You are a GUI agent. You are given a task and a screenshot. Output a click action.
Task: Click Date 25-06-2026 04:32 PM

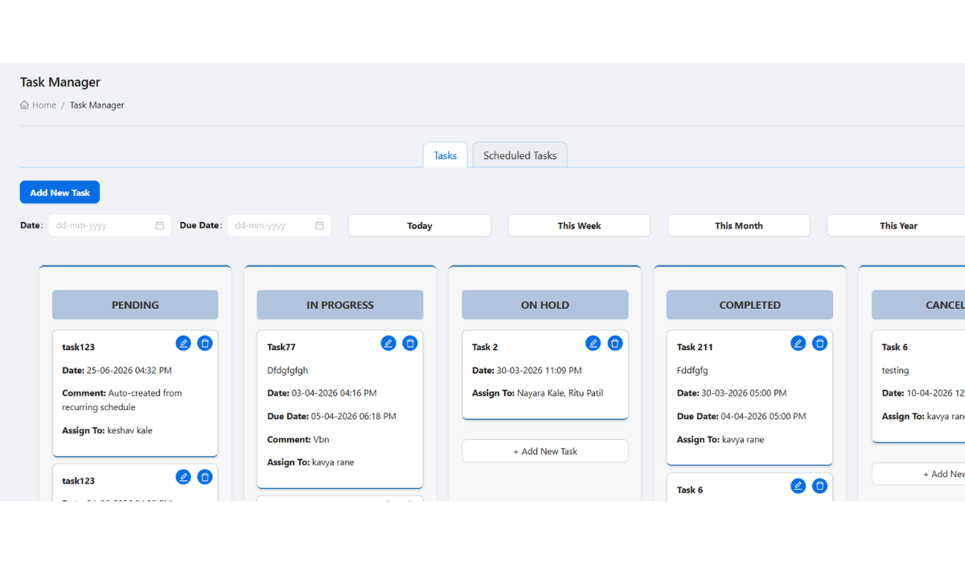(117, 371)
